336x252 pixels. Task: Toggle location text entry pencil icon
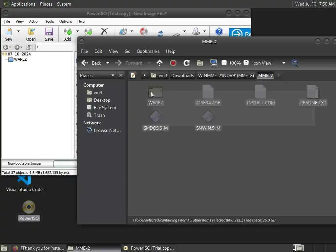pyautogui.click(x=133, y=75)
